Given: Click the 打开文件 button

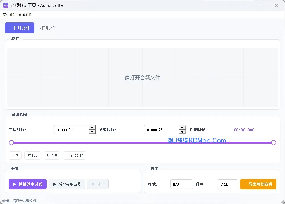Looking at the screenshot, I should tap(20, 28).
